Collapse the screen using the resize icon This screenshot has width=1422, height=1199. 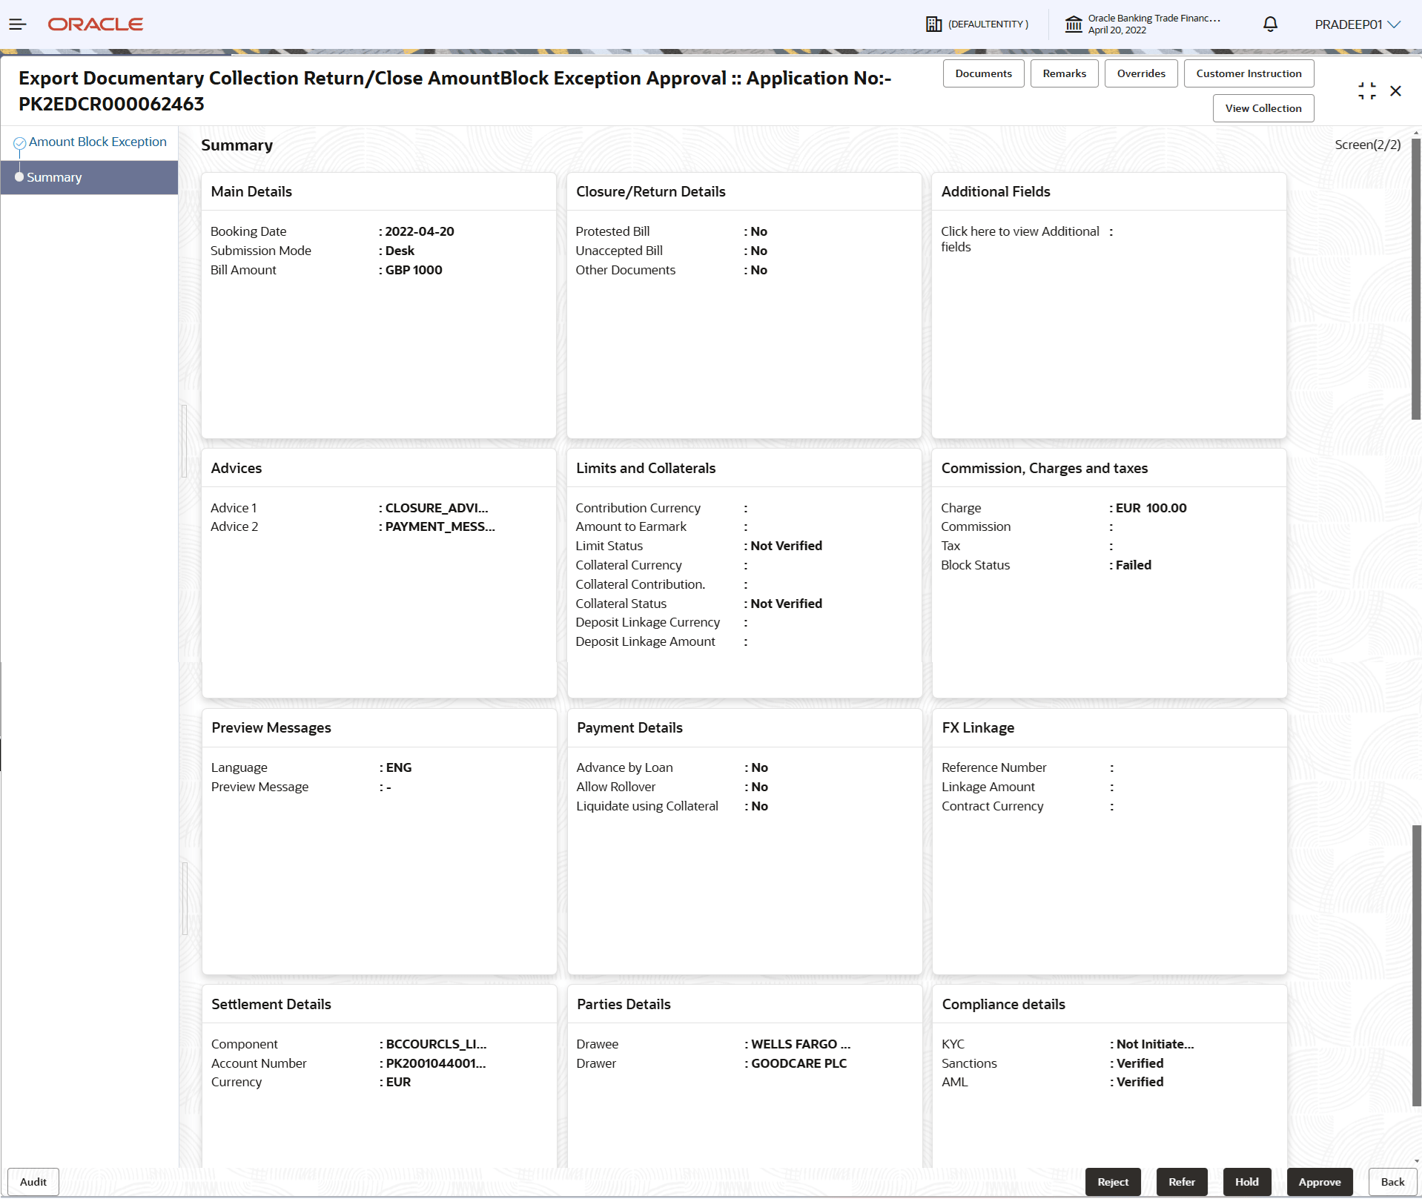coord(1367,90)
